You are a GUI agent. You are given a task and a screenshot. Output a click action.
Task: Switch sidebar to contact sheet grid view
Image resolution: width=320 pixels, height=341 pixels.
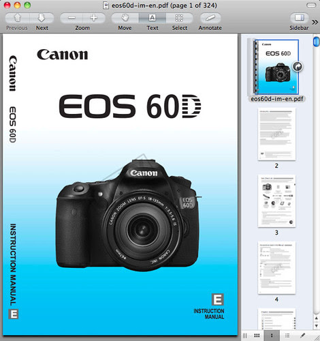click(257, 336)
